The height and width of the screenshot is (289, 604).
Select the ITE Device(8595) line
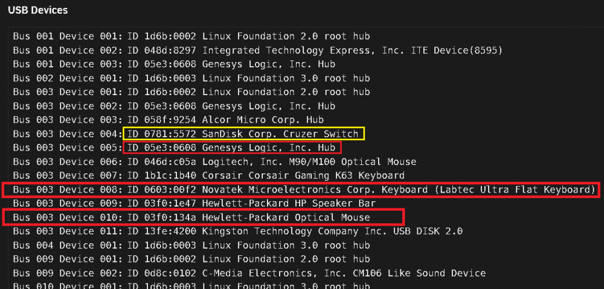click(258, 51)
